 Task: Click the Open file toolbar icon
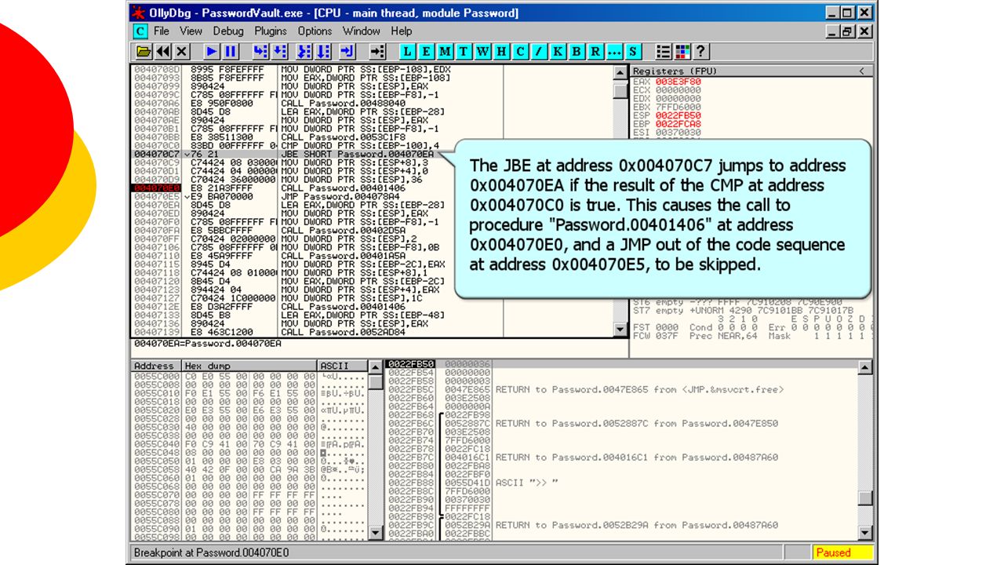144,52
